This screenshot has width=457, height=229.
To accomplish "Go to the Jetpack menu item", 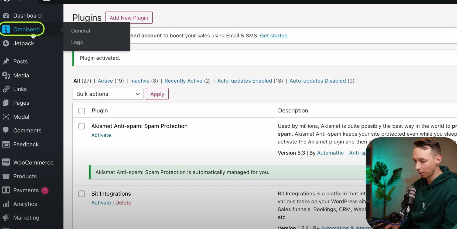I will [24, 43].
